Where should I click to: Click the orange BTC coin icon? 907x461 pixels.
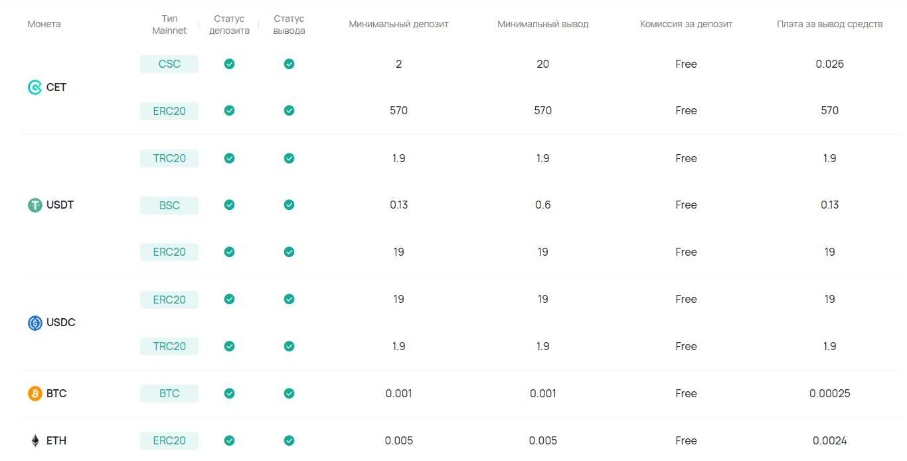pyautogui.click(x=35, y=393)
